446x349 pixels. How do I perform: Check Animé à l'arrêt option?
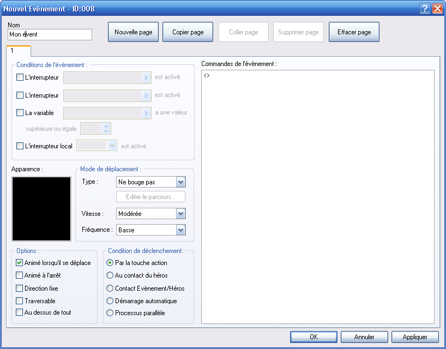[x=19, y=275]
